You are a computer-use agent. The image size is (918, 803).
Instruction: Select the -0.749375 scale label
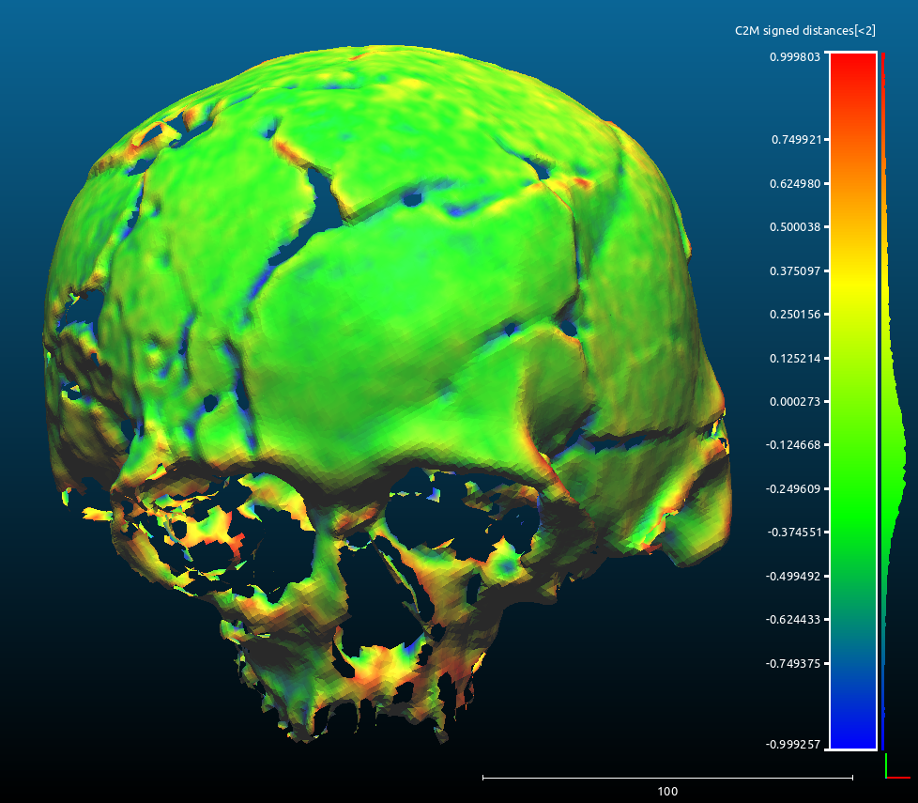(793, 664)
